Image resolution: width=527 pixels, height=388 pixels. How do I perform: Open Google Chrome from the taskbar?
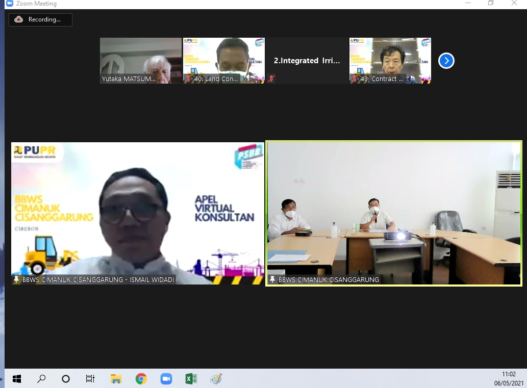(141, 379)
